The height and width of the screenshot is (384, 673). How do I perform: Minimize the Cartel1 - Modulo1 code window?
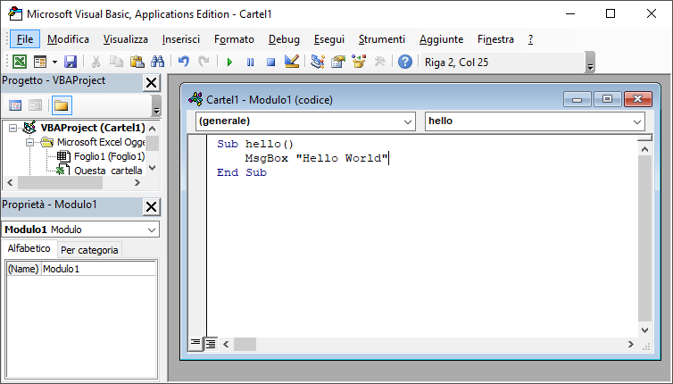(x=577, y=100)
